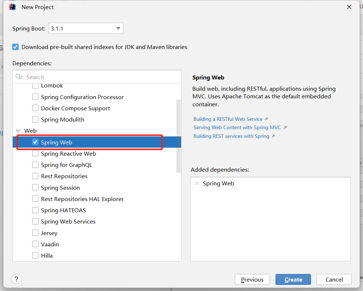Image resolution: width=363 pixels, height=291 pixels.
Task: Click the IntelliJ logo in title bar
Action: point(13,7)
